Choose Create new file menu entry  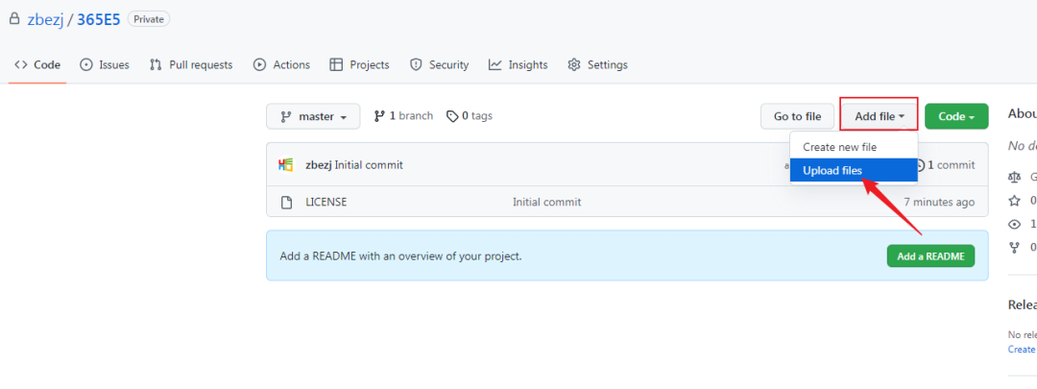(854, 147)
